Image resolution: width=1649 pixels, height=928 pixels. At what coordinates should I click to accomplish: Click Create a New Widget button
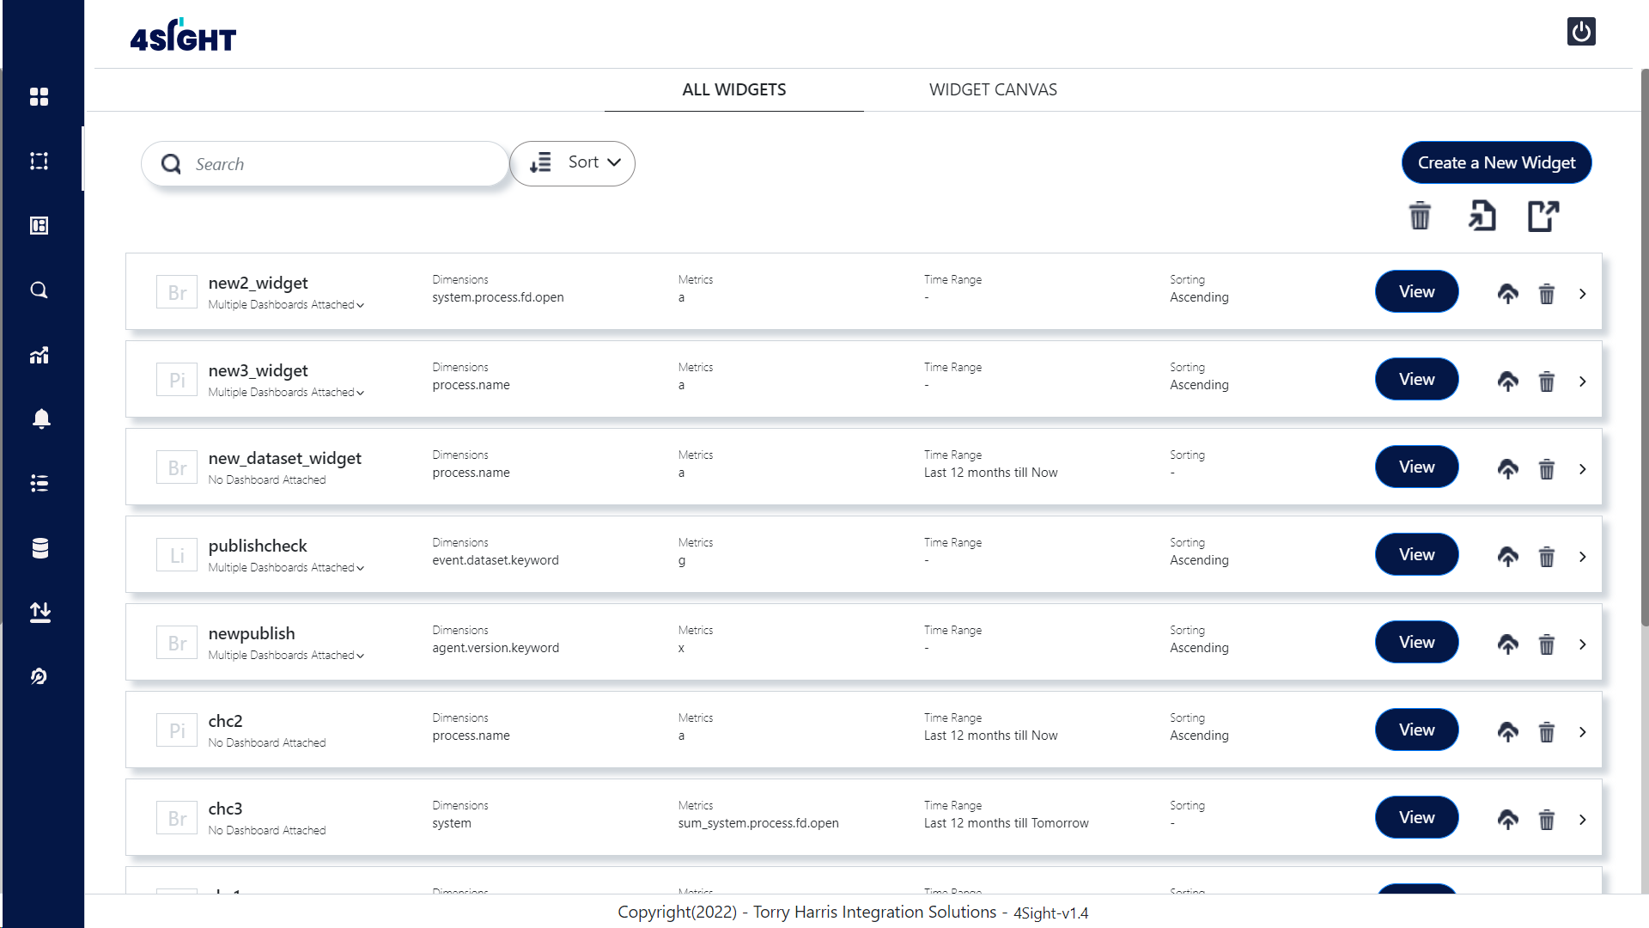[x=1495, y=163]
